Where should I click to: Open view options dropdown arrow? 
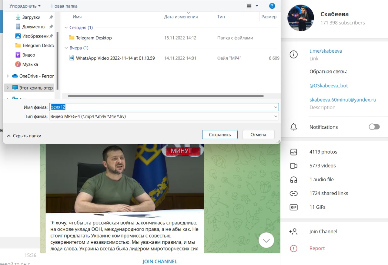257,6
